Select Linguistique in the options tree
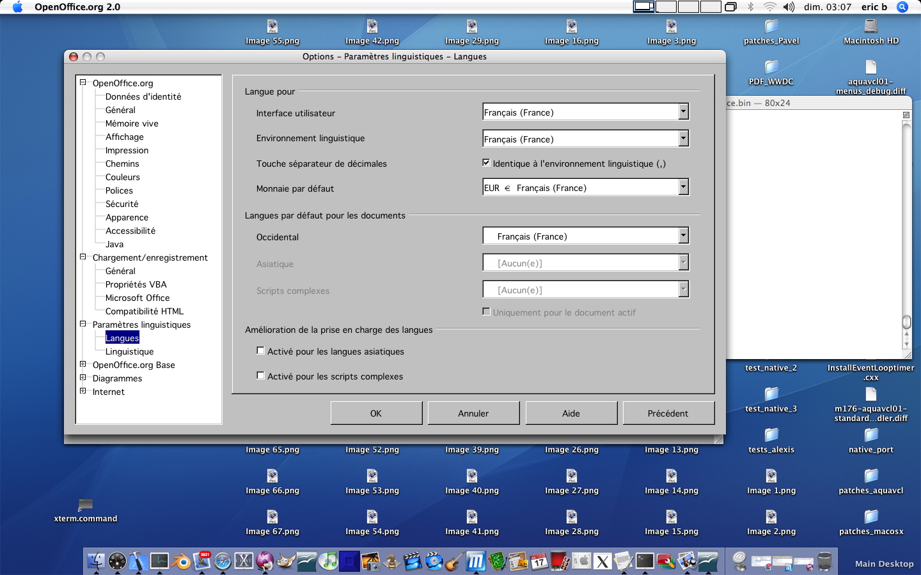Viewport: 921px width, 575px height. click(130, 351)
